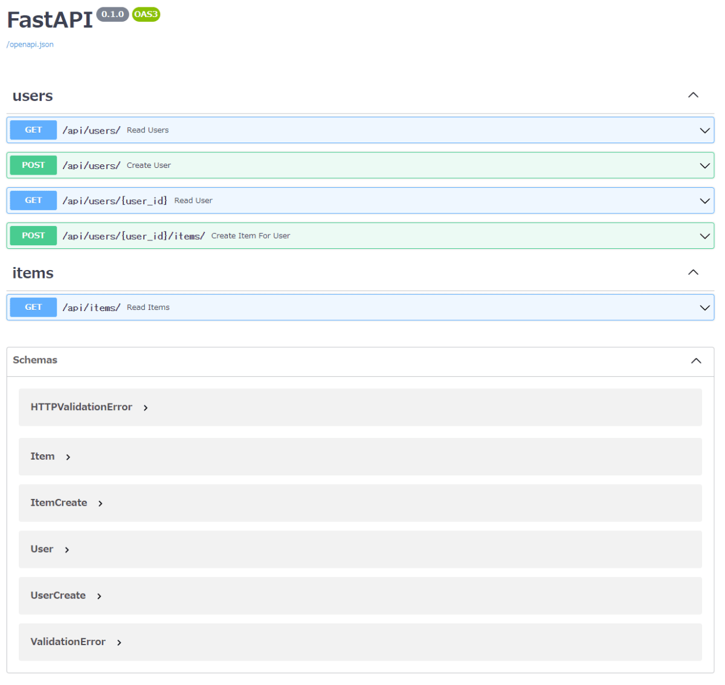This screenshot has height=685, width=725.
Task: Click the ItemCreate schema name
Action: click(x=59, y=503)
